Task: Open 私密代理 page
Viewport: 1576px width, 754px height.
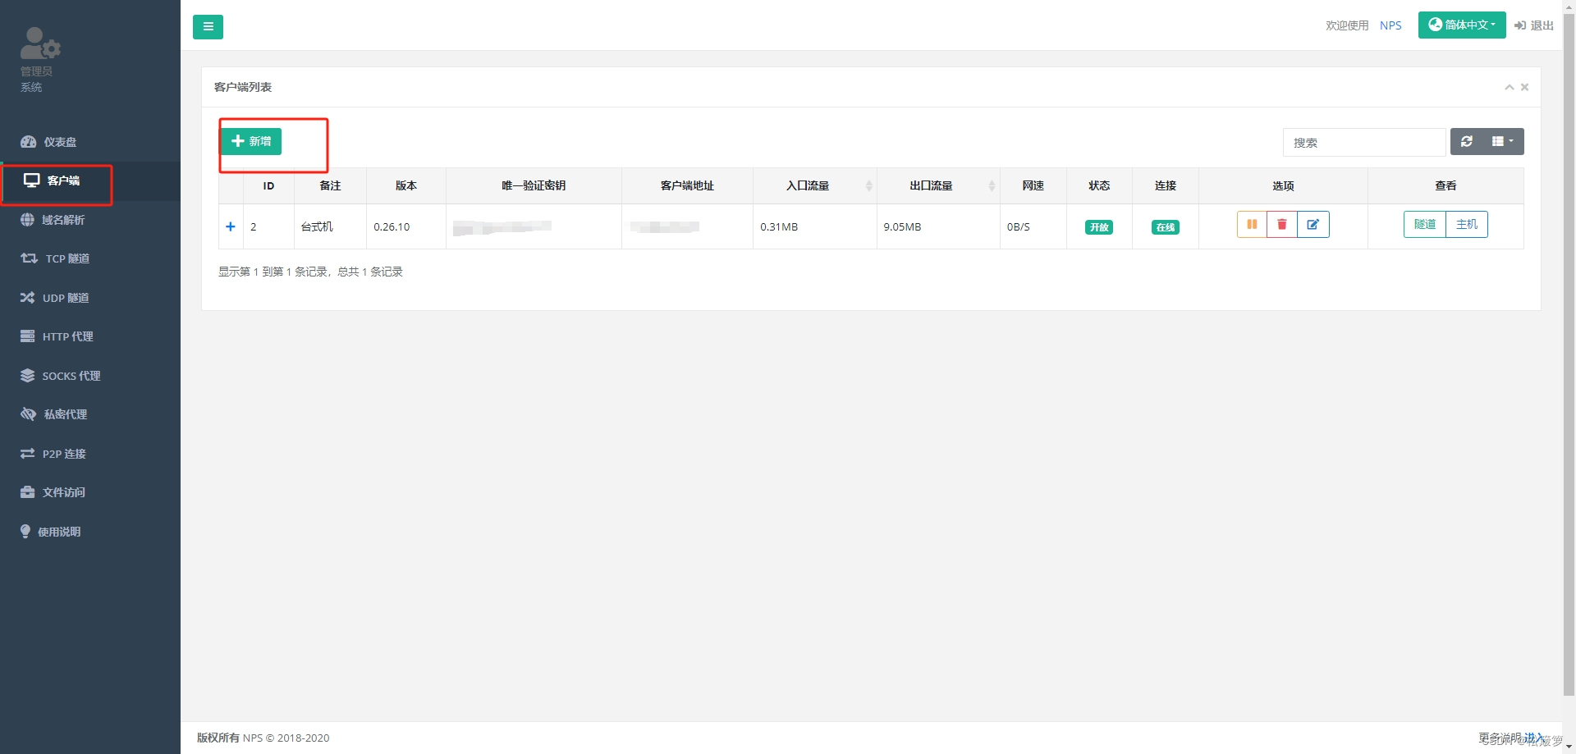Action: [90, 414]
